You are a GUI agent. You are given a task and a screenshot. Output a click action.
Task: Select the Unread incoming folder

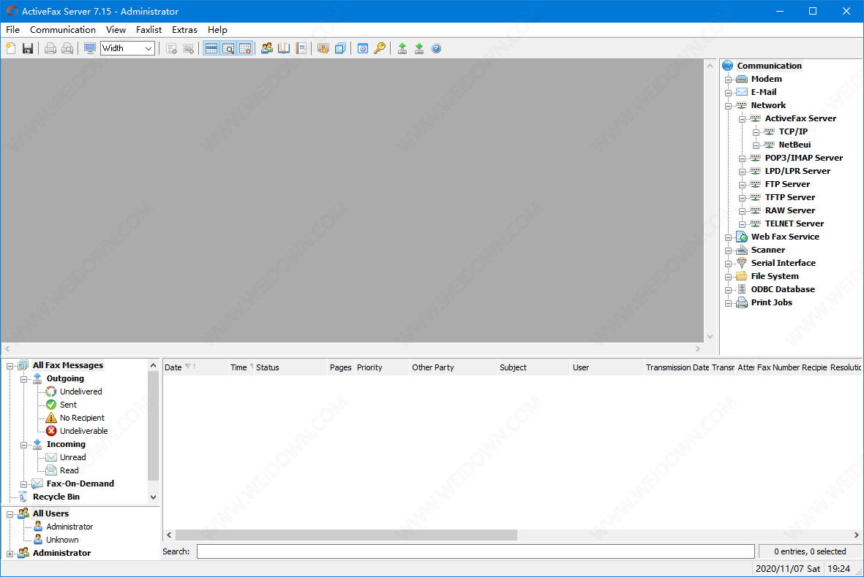coord(72,458)
